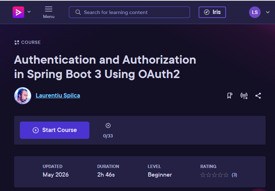Expand the account dropdown chevron
Screen dimensions: 275x191
[x=268, y=12]
